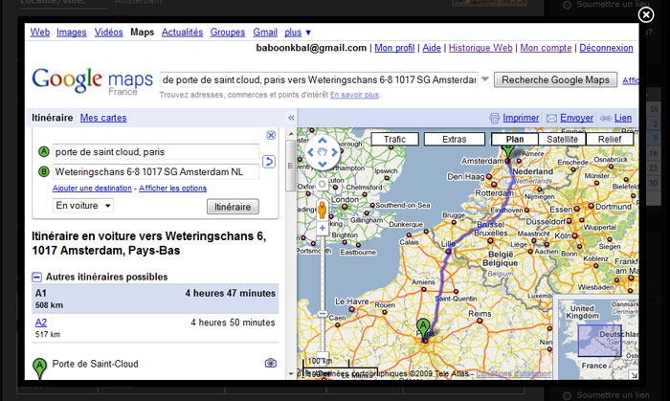Click the zoom slider handle on map
Image resolution: width=670 pixels, height=401 pixels.
323,314
